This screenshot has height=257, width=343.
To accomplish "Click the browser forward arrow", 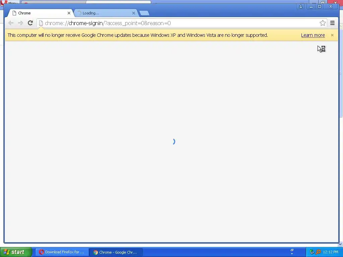I will point(20,23).
